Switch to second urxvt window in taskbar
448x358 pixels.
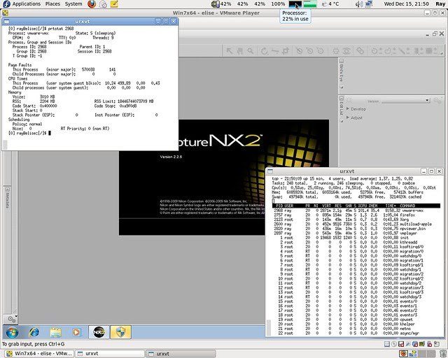point(181,354)
